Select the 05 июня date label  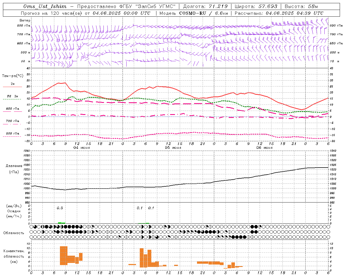pos(173,148)
